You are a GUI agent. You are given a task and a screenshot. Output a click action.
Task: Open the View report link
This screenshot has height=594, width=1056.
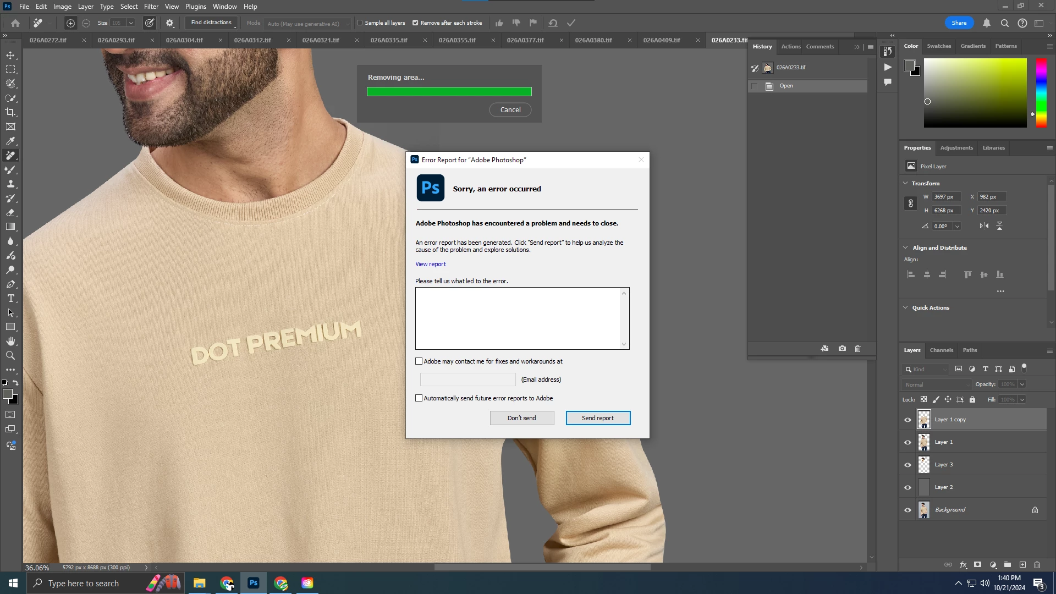click(x=431, y=264)
